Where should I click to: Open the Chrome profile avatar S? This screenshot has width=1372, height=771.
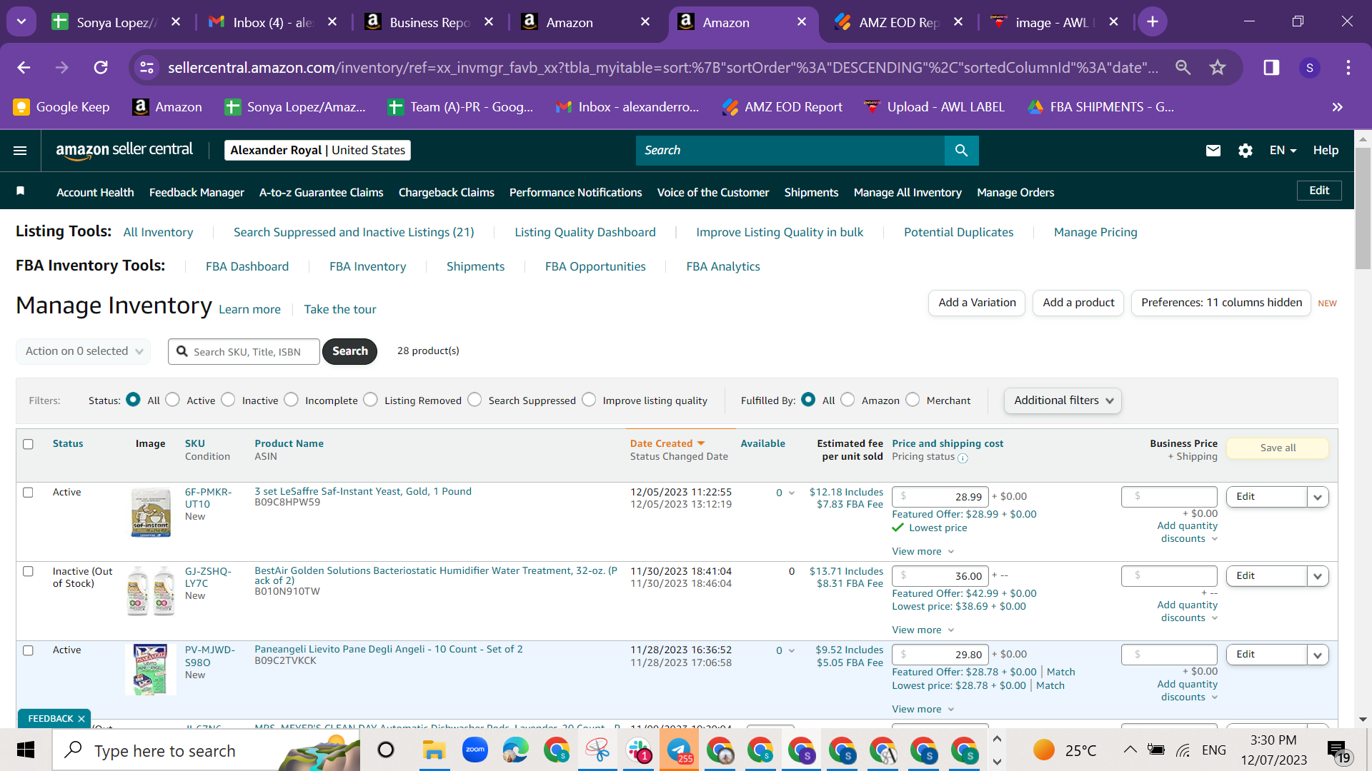(x=1309, y=68)
